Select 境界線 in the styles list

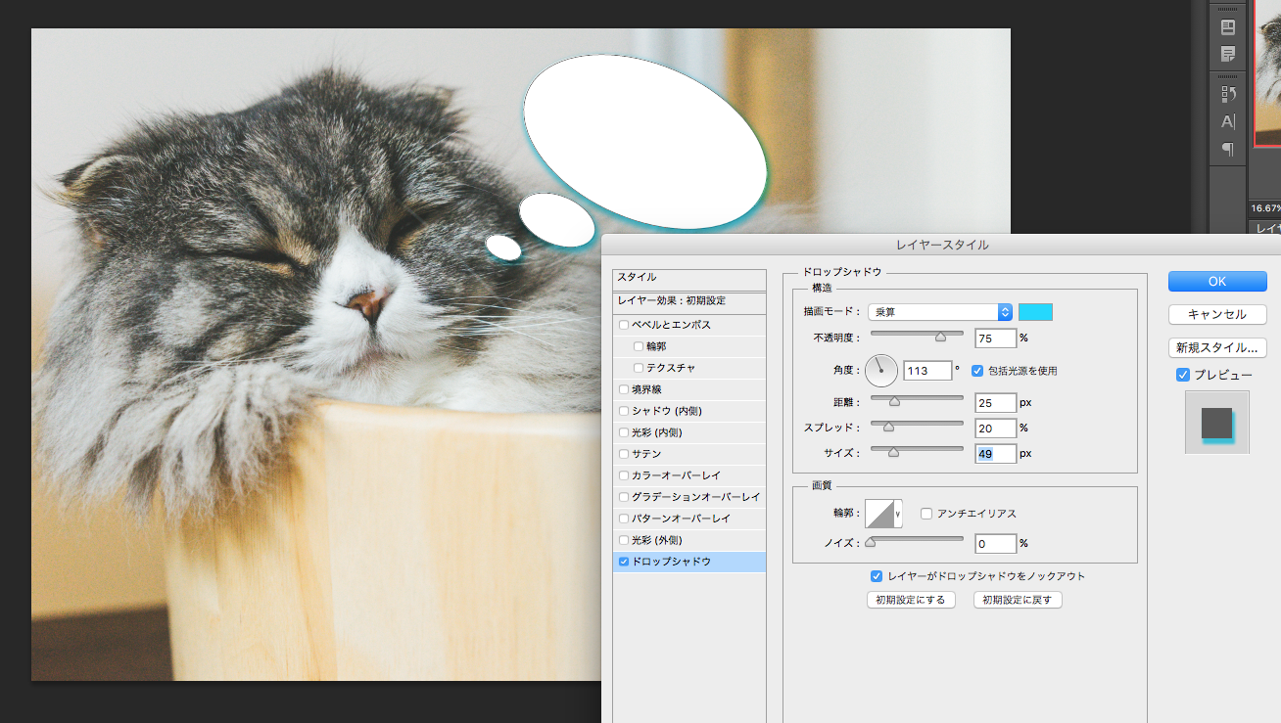coord(646,389)
